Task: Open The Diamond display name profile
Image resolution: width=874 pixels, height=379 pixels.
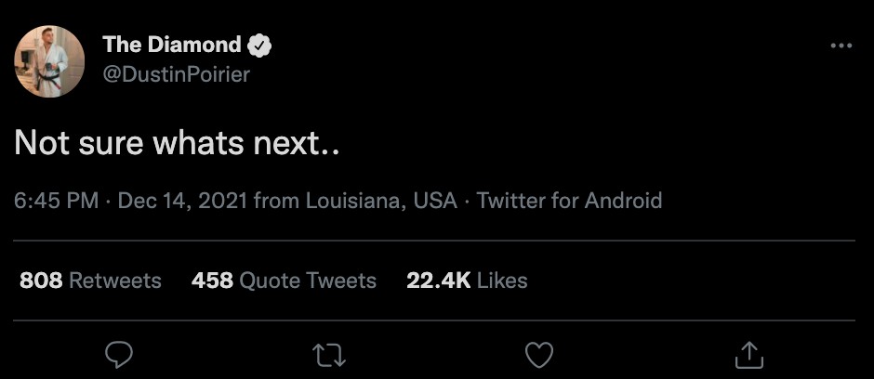Action: (x=172, y=45)
